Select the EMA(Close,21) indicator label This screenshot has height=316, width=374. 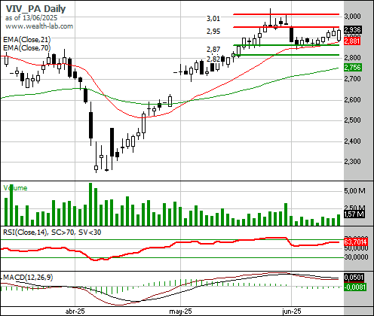pyautogui.click(x=27, y=40)
